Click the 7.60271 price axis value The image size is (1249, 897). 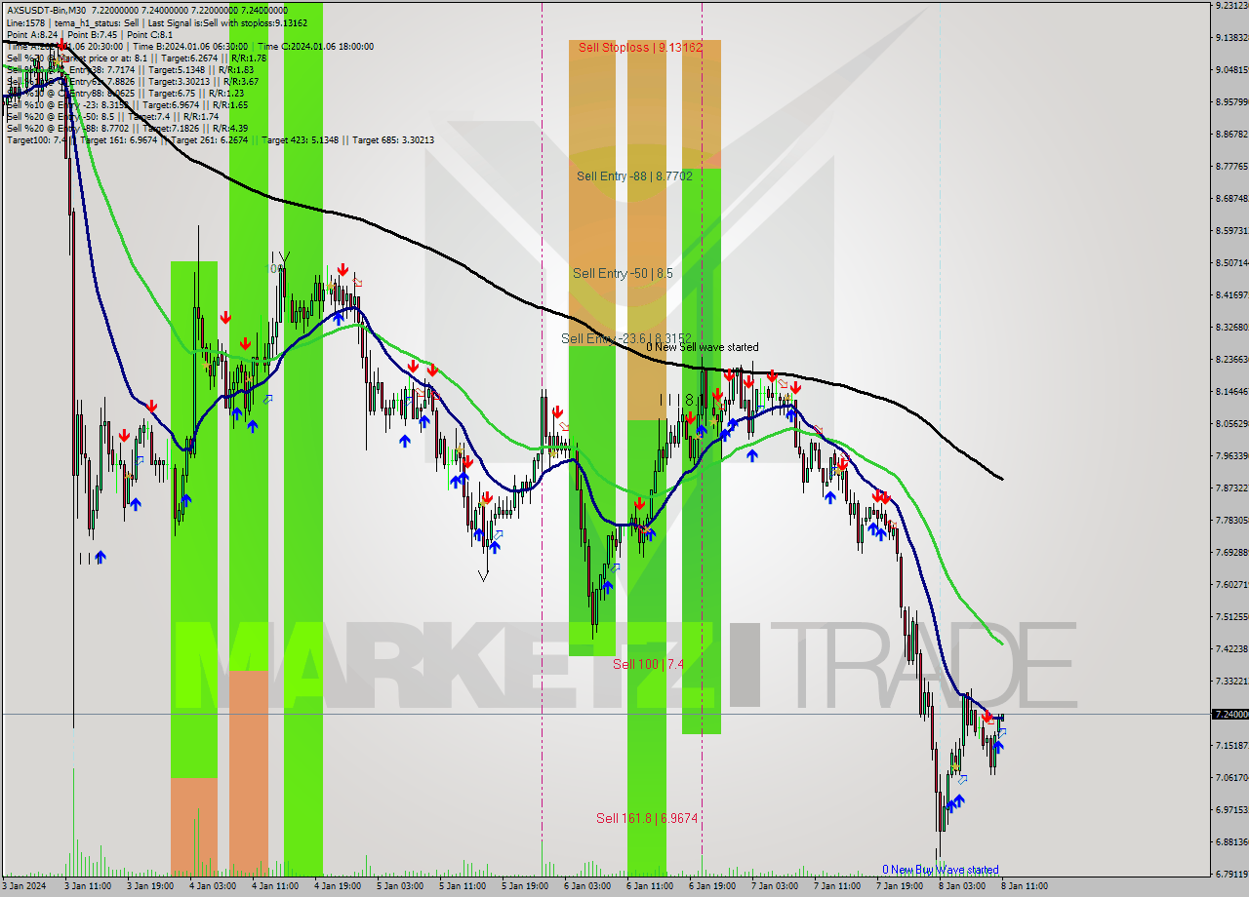click(1230, 584)
